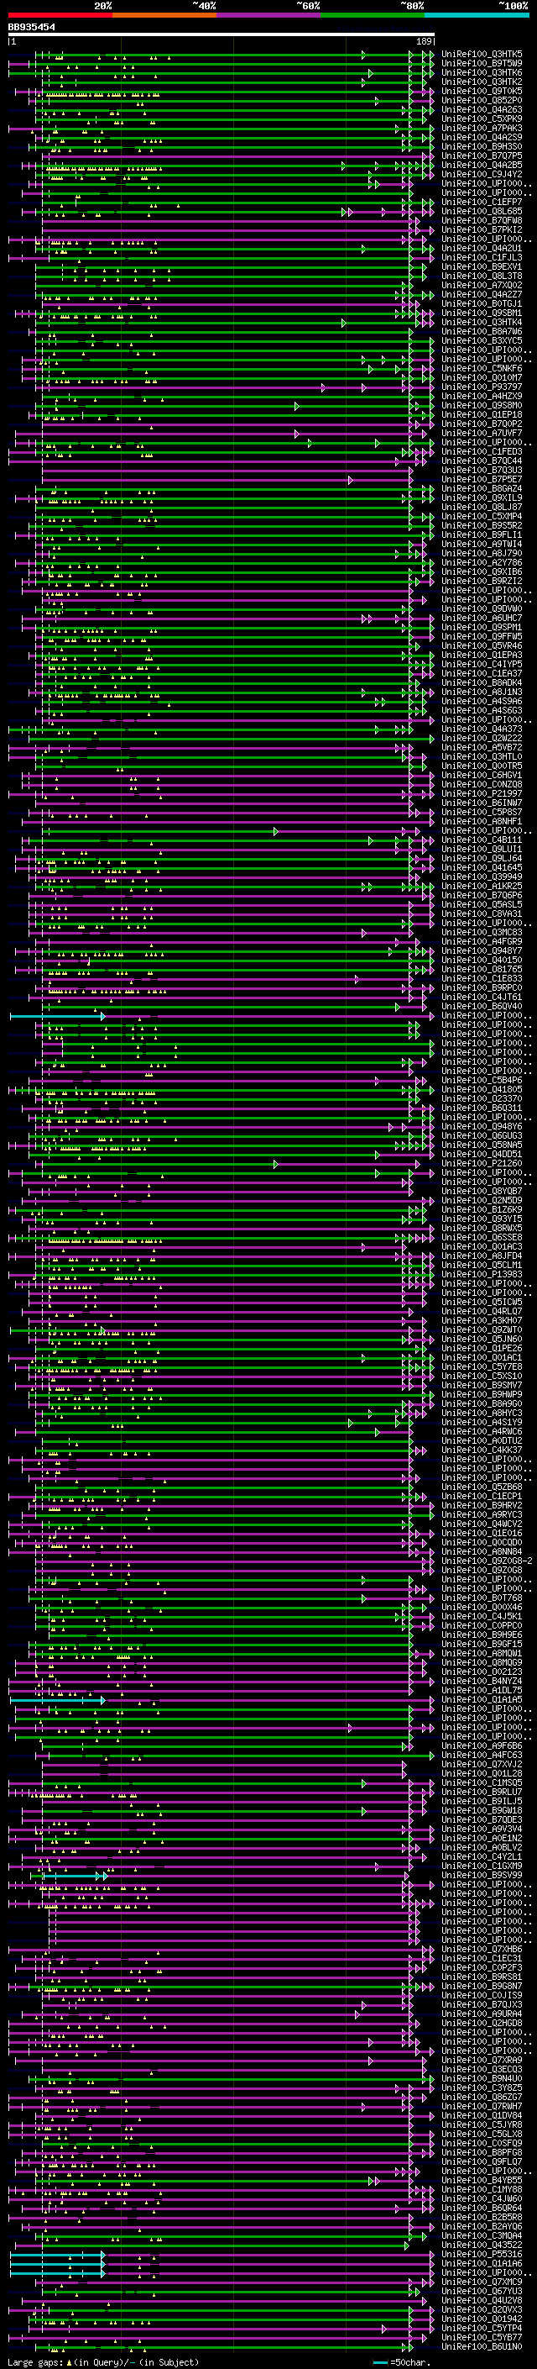This screenshot has height=2369, width=537.
Task: Click the cyan 50char scale bar
Action: point(380,2362)
